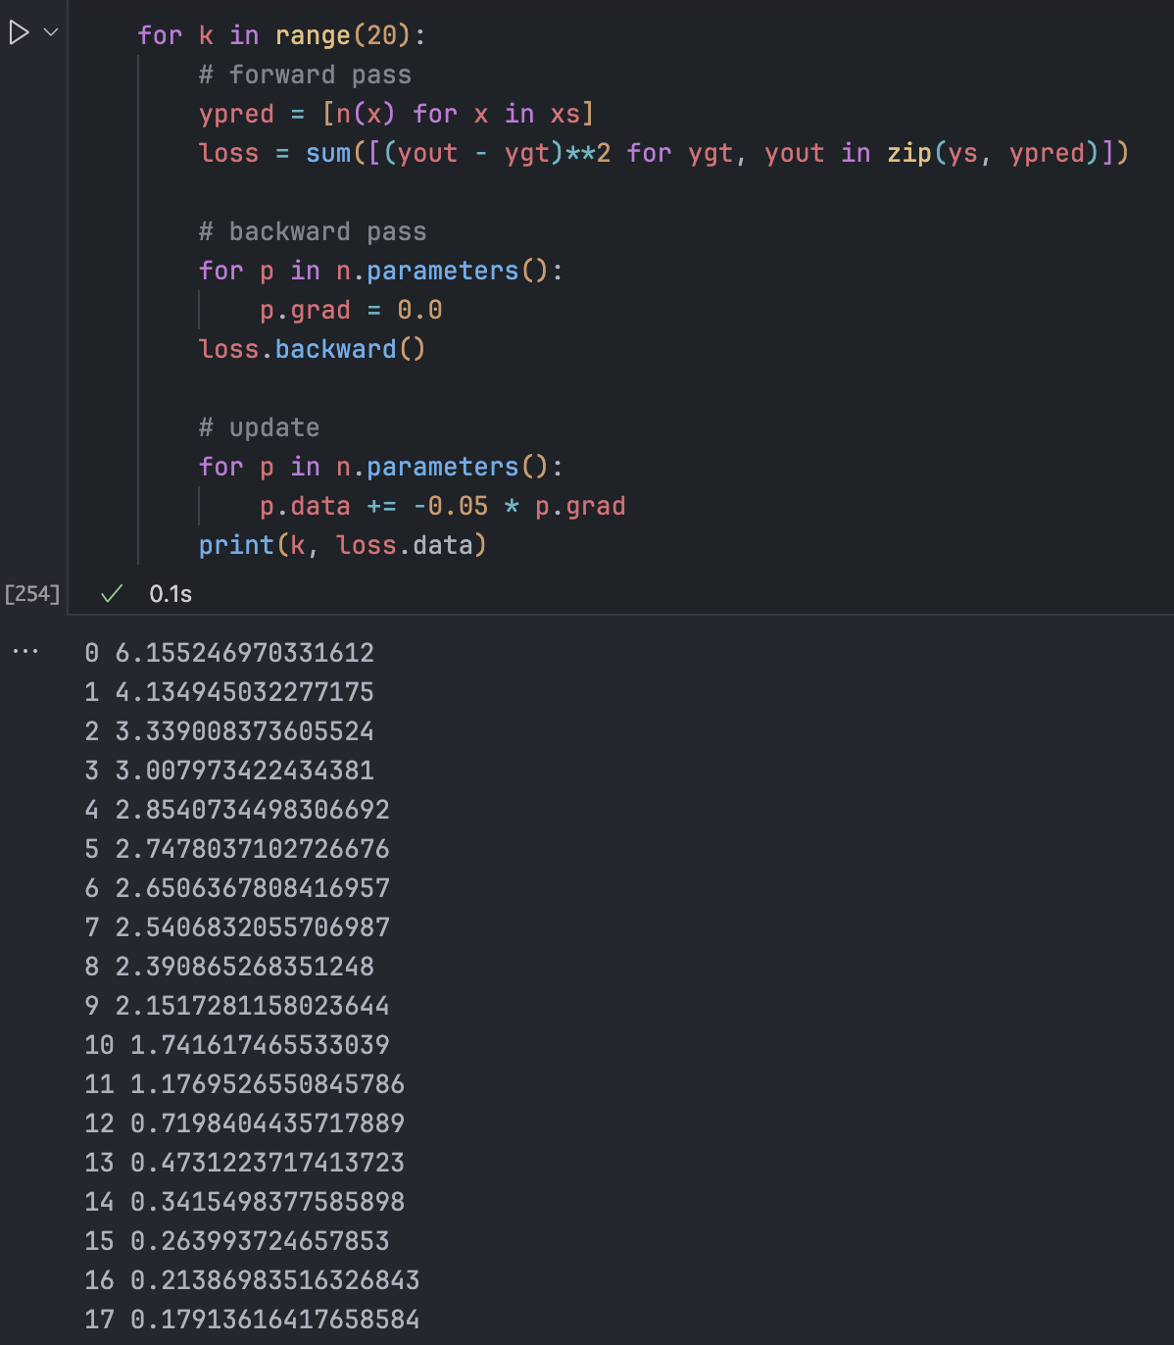Click the print(k, loss.data) statement
The height and width of the screenshot is (1345, 1174).
342,546
